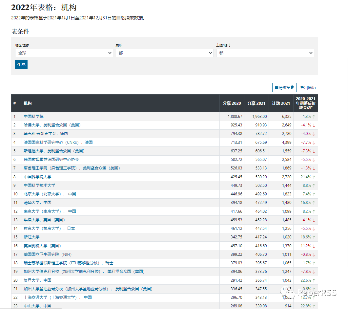
Task: Click the 申请徽章 button
Action: pos(284,88)
